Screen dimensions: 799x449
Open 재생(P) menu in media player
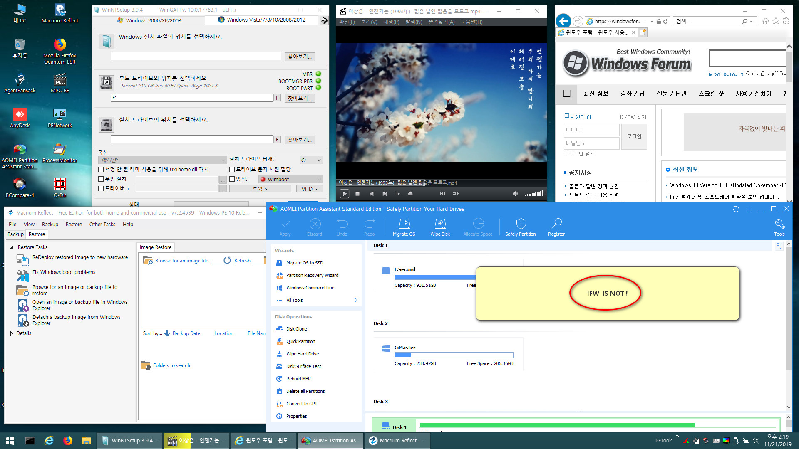391,22
